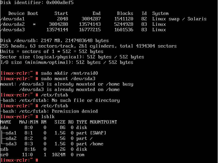
Task: Click the lsblk command text
Action: 48,116
